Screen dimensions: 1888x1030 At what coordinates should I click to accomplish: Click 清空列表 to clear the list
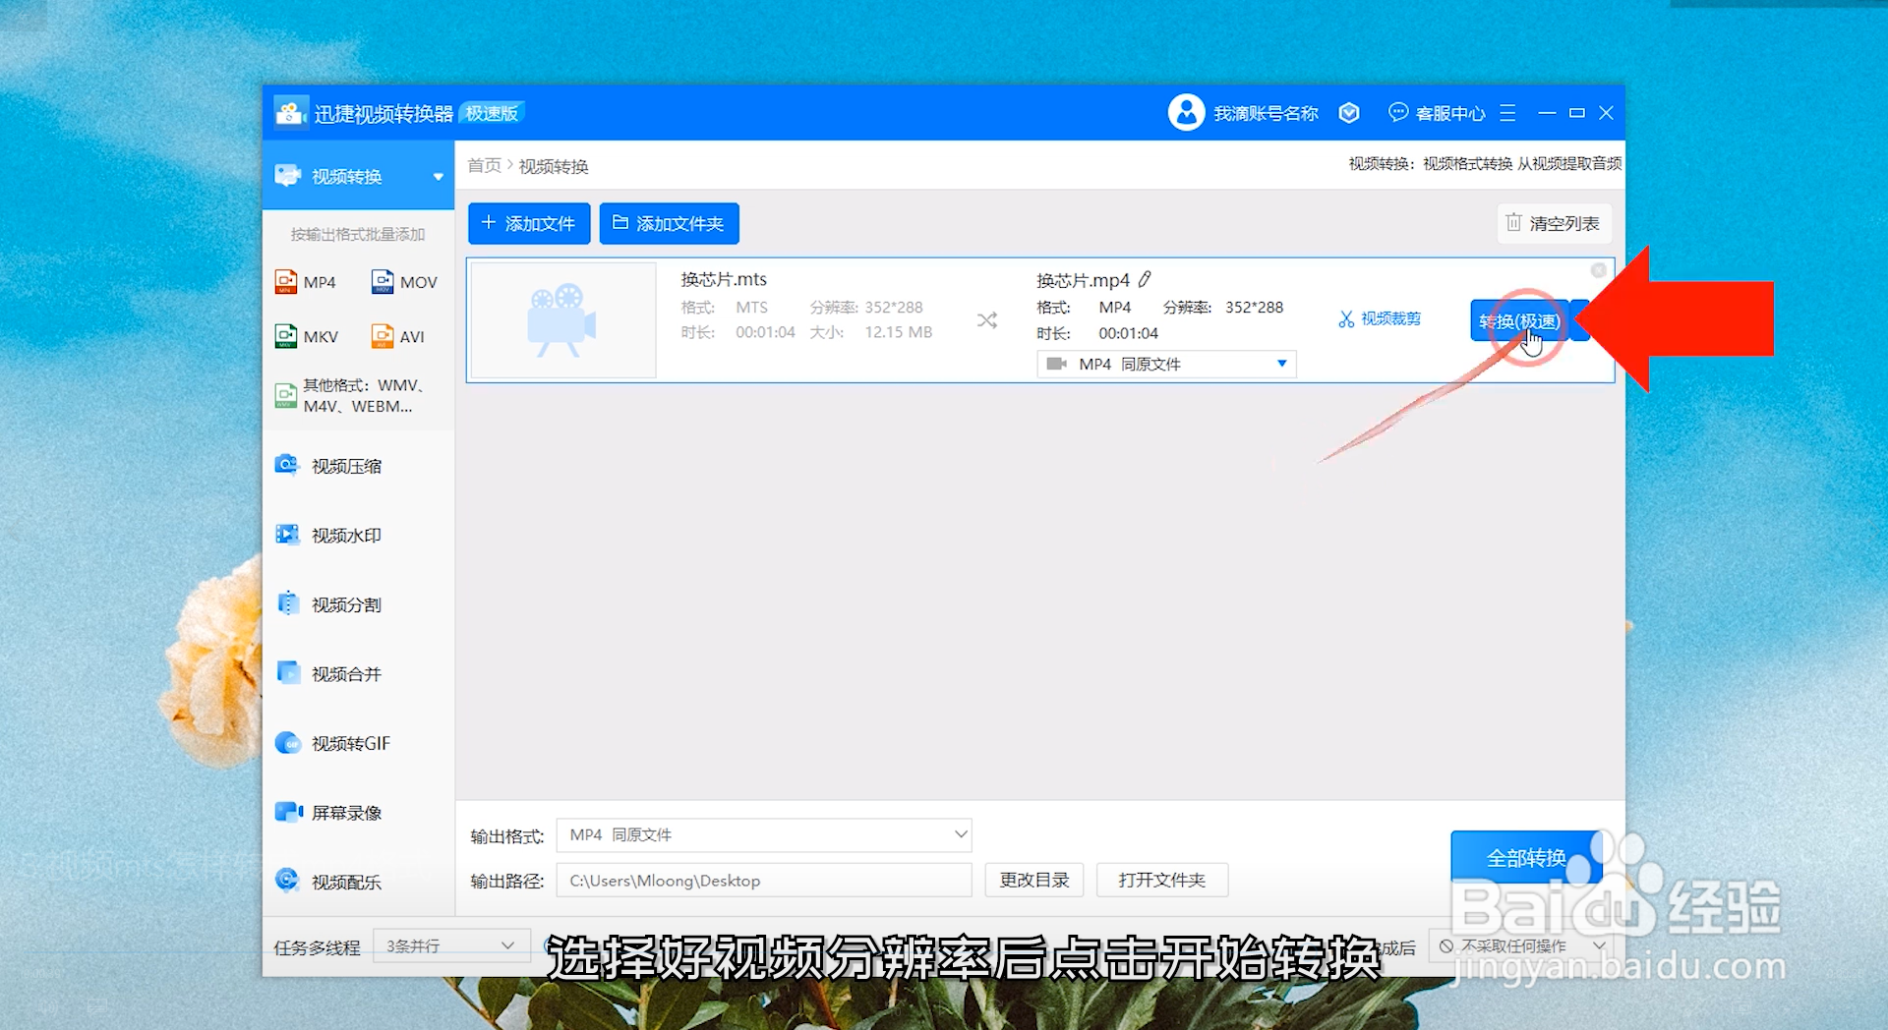pos(1554,223)
